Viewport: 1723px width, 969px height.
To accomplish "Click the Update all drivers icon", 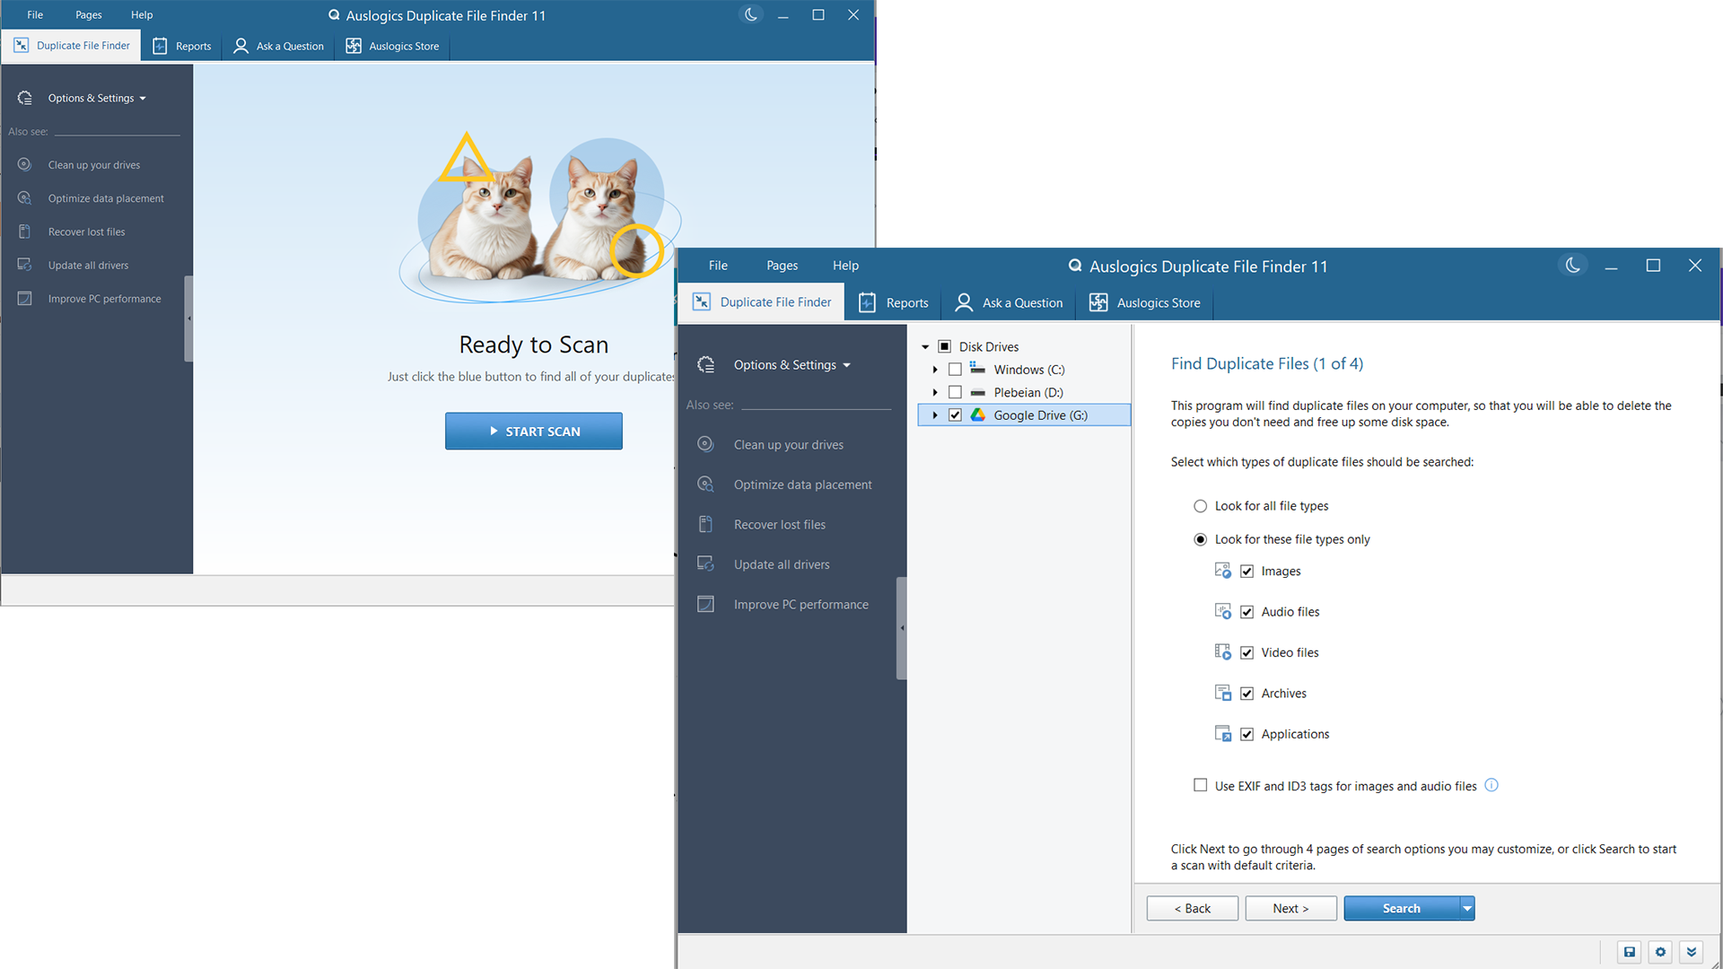I will pyautogui.click(x=705, y=563).
